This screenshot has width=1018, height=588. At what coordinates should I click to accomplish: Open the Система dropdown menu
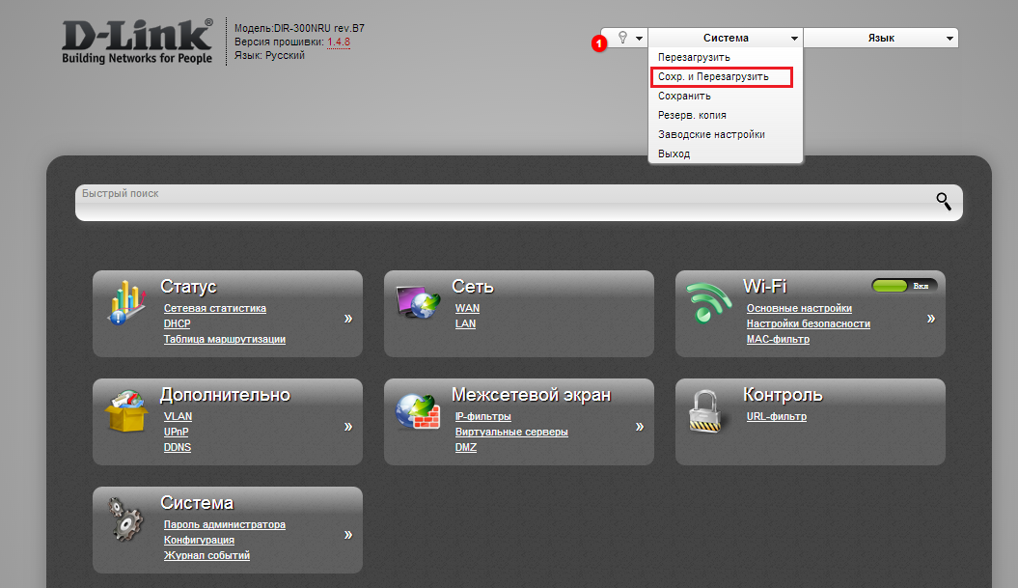click(x=725, y=38)
